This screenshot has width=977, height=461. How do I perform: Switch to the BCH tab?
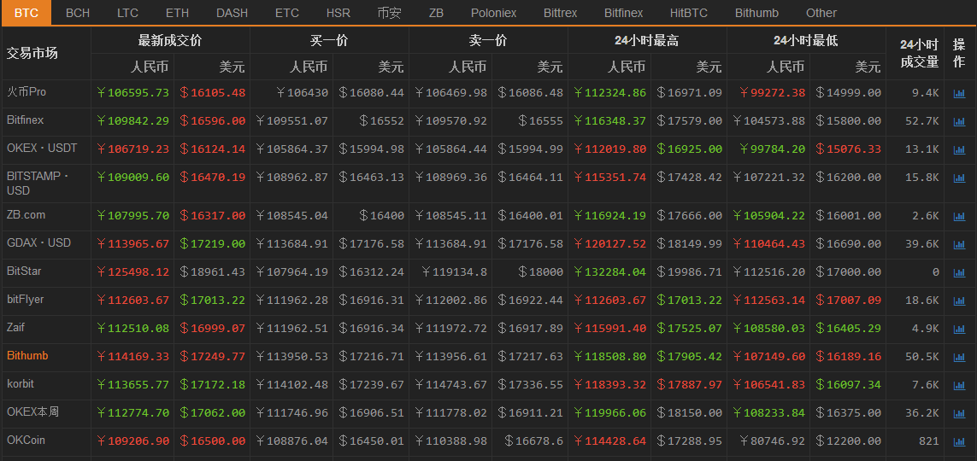click(x=78, y=13)
